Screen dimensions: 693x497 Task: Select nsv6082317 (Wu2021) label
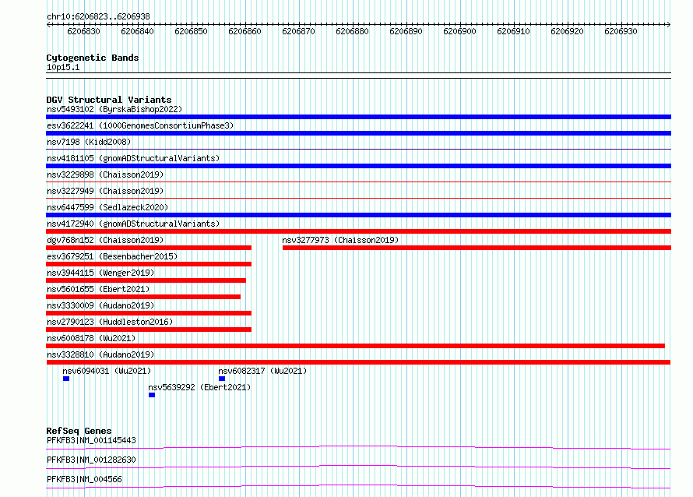point(262,371)
